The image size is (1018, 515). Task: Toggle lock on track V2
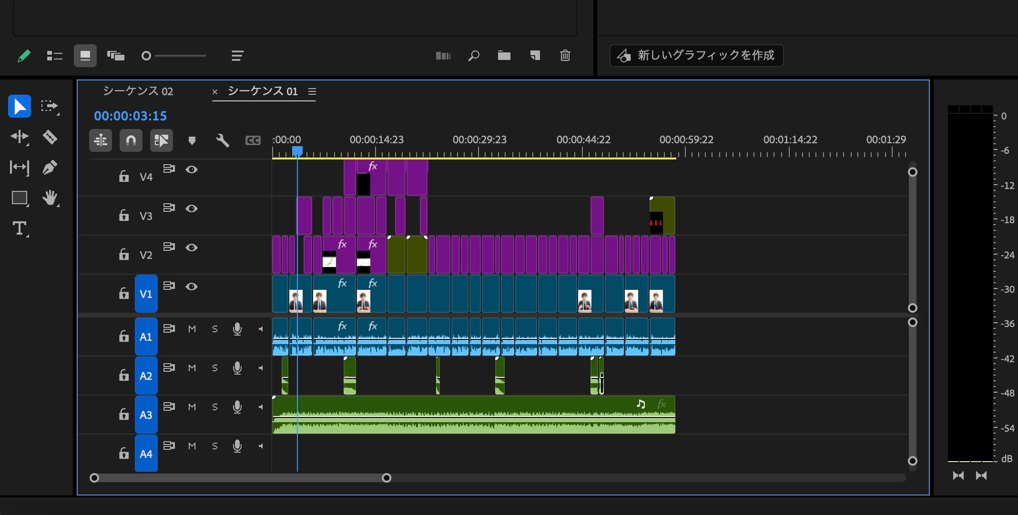click(x=124, y=254)
